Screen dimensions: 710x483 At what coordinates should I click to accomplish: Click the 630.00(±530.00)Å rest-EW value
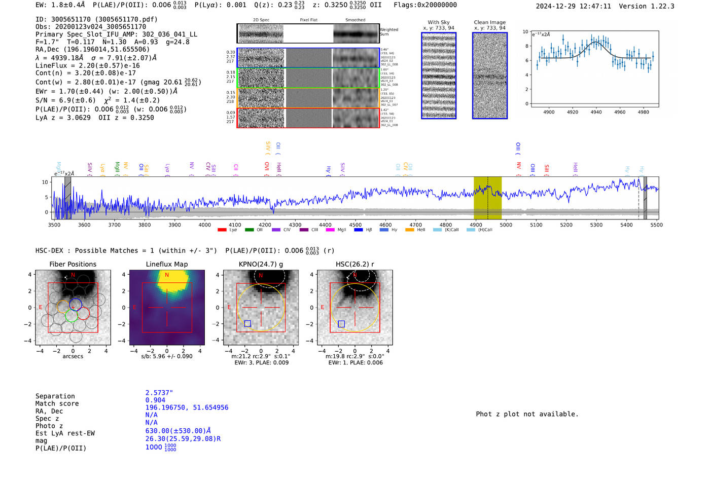[178, 431]
